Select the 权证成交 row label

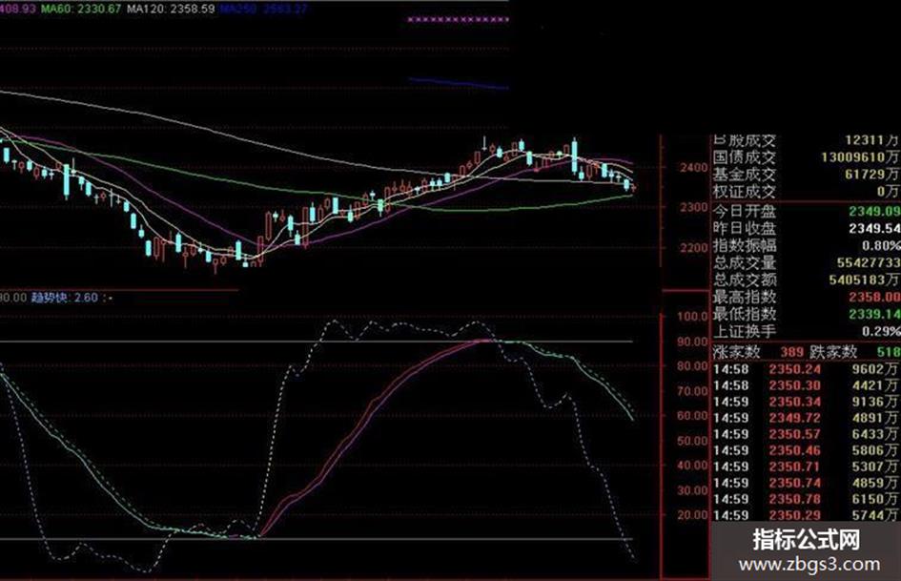(x=744, y=191)
